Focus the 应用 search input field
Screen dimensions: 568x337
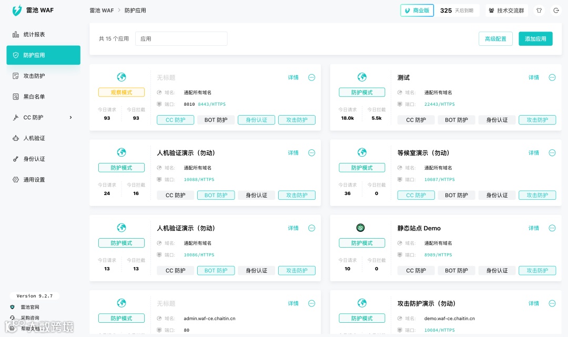[181, 39]
